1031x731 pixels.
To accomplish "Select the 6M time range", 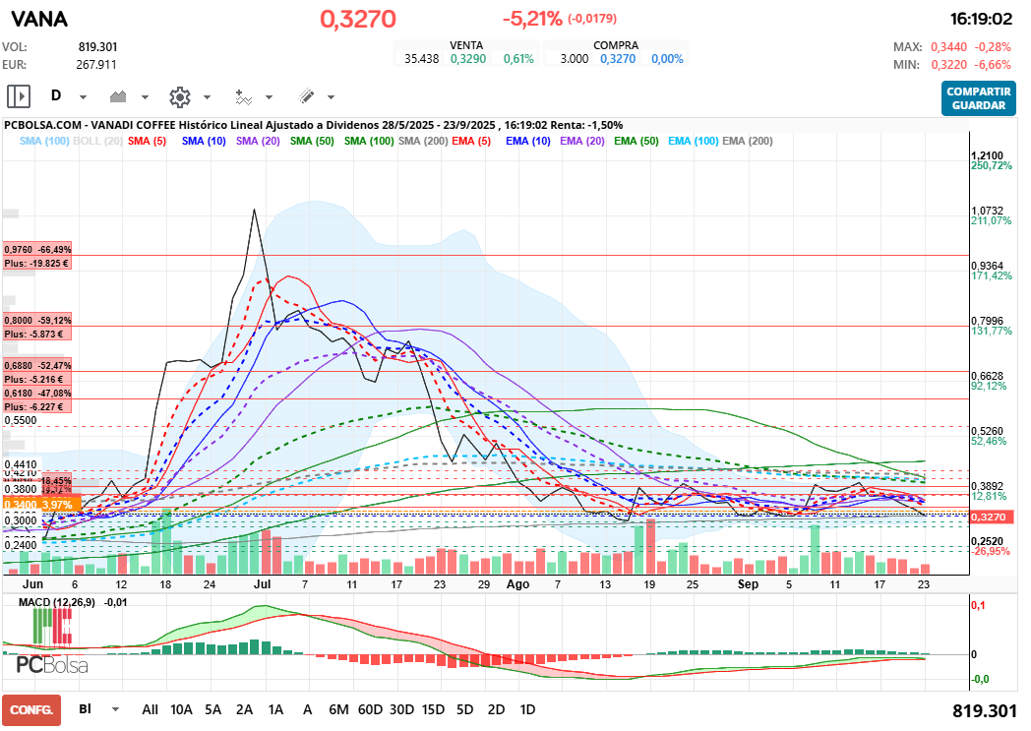I will (x=338, y=709).
